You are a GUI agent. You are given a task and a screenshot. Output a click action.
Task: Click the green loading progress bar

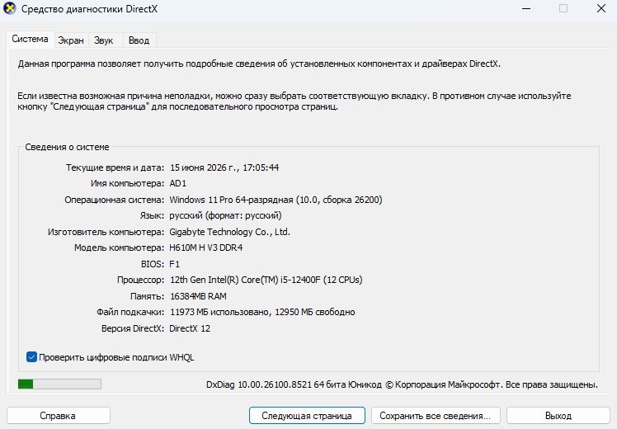(x=59, y=384)
